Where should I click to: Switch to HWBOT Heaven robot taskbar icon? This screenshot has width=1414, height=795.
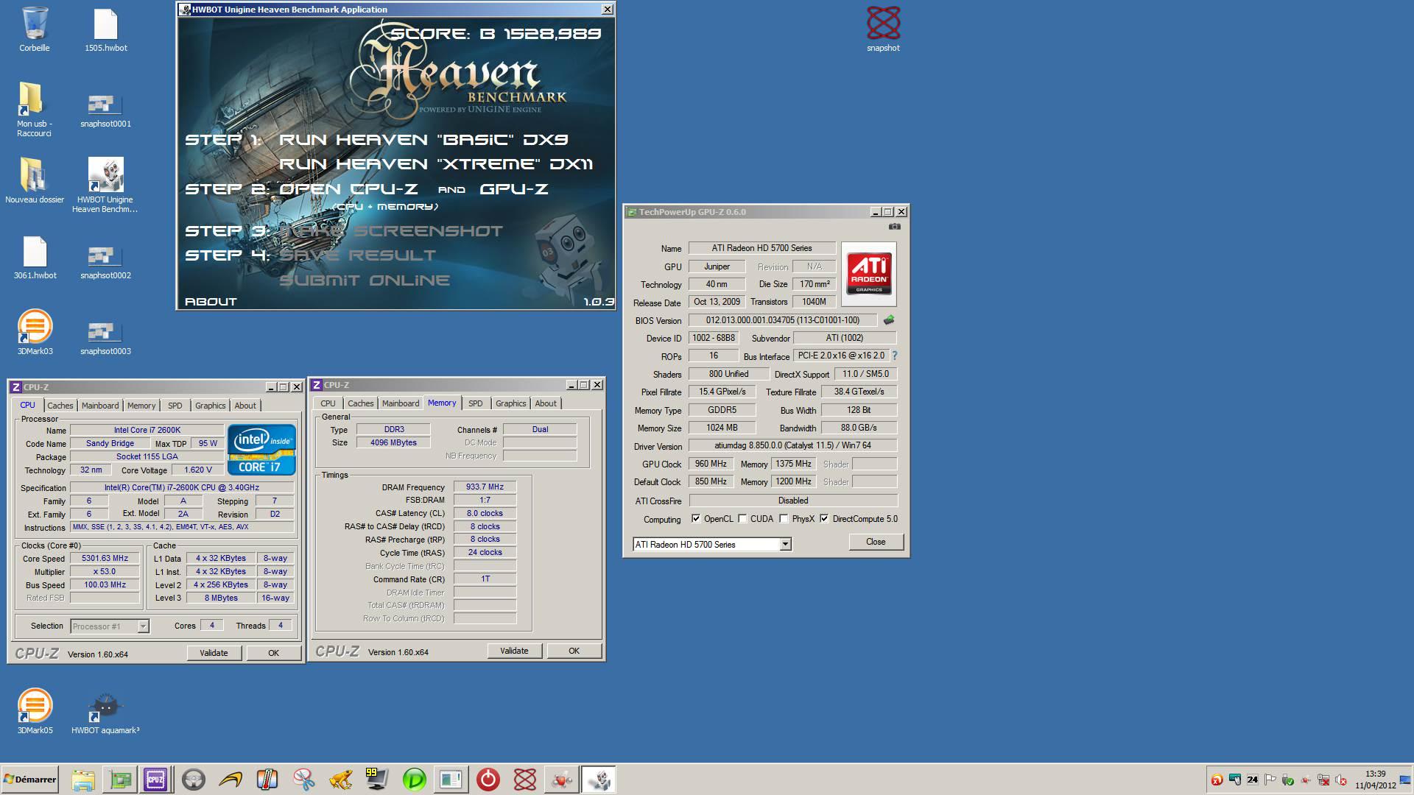pos(599,780)
